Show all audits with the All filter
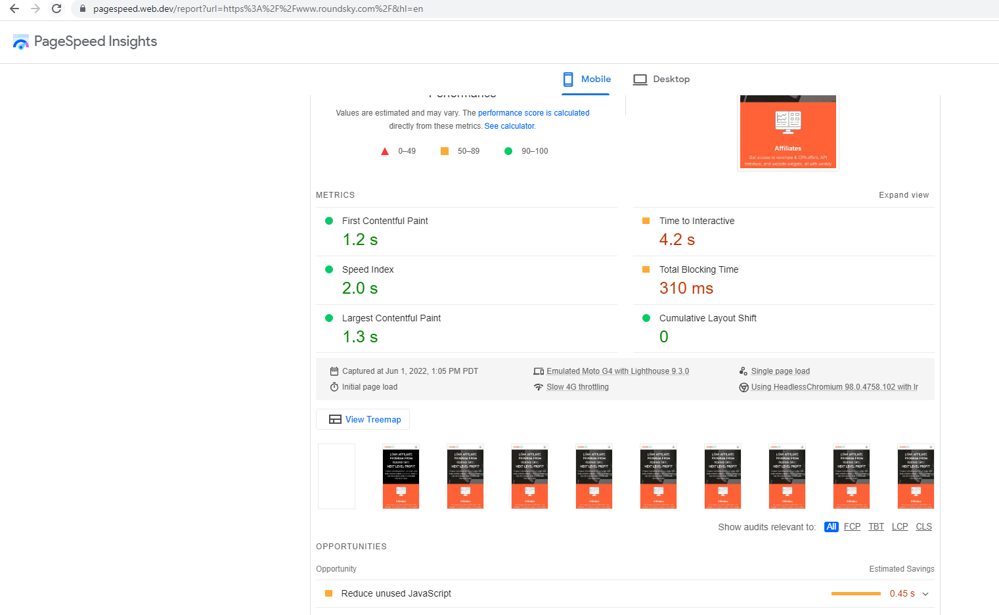The height and width of the screenshot is (615, 999). coord(832,527)
